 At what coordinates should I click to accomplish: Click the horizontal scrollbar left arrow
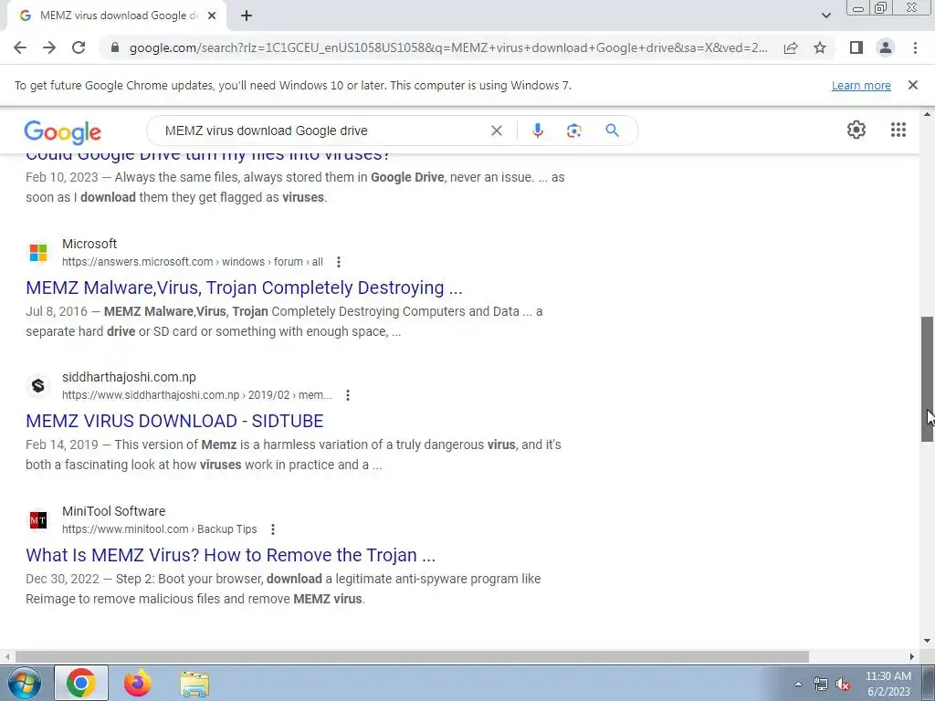click(6, 656)
